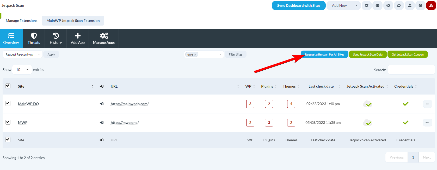Image resolution: width=437 pixels, height=170 pixels.
Task: Click the help lifebuoy icon in top bar
Action: (388, 5)
